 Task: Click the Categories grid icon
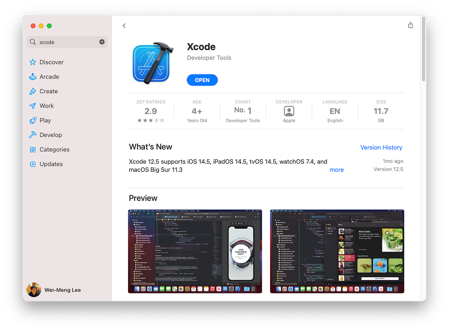point(33,149)
